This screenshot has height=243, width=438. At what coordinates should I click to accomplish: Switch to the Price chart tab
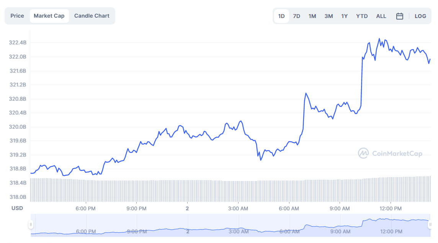point(17,16)
